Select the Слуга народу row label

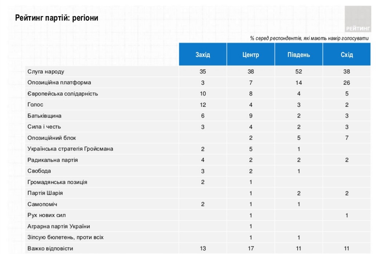pyautogui.click(x=46, y=71)
